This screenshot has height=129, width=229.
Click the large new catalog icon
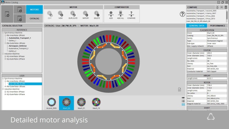pyautogui.click(x=7, y=14)
